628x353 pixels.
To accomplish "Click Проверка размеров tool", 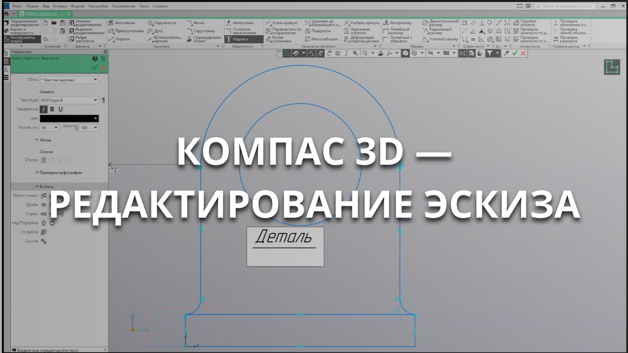I will pyautogui.click(x=565, y=39).
